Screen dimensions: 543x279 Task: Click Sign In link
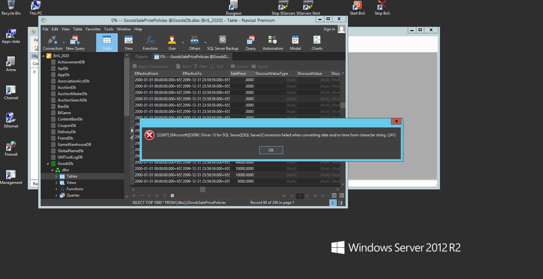329,29
